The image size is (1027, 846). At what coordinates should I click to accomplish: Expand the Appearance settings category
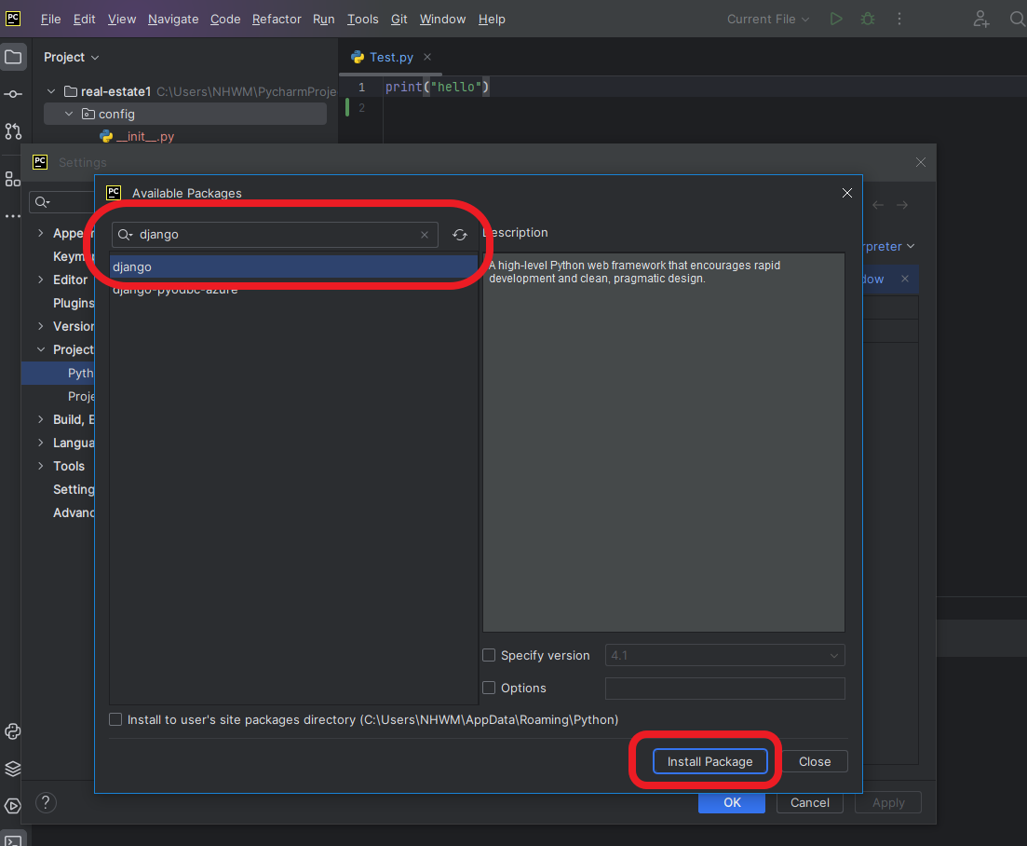(41, 233)
